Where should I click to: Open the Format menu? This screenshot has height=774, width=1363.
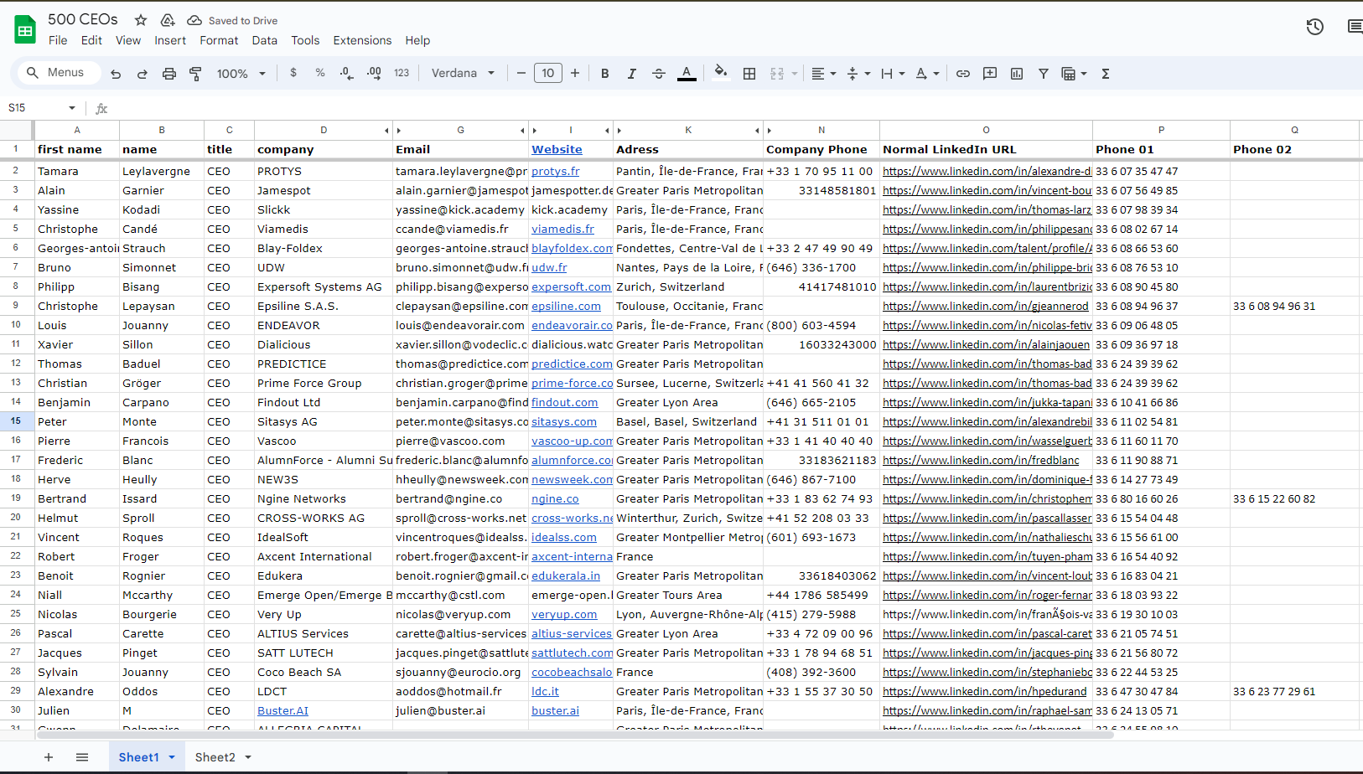point(219,40)
